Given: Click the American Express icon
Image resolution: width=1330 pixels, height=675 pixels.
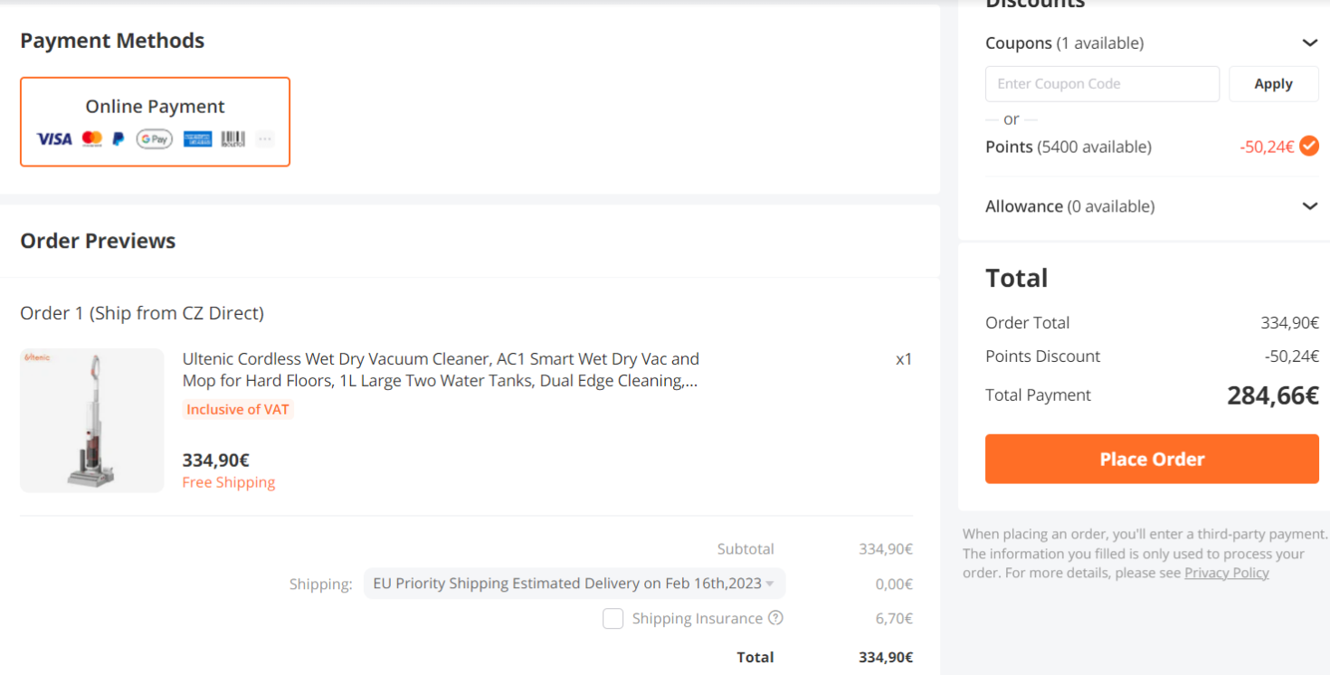Looking at the screenshot, I should pos(197,138).
